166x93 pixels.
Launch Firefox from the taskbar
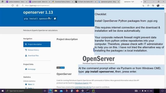(x=77, y=91)
